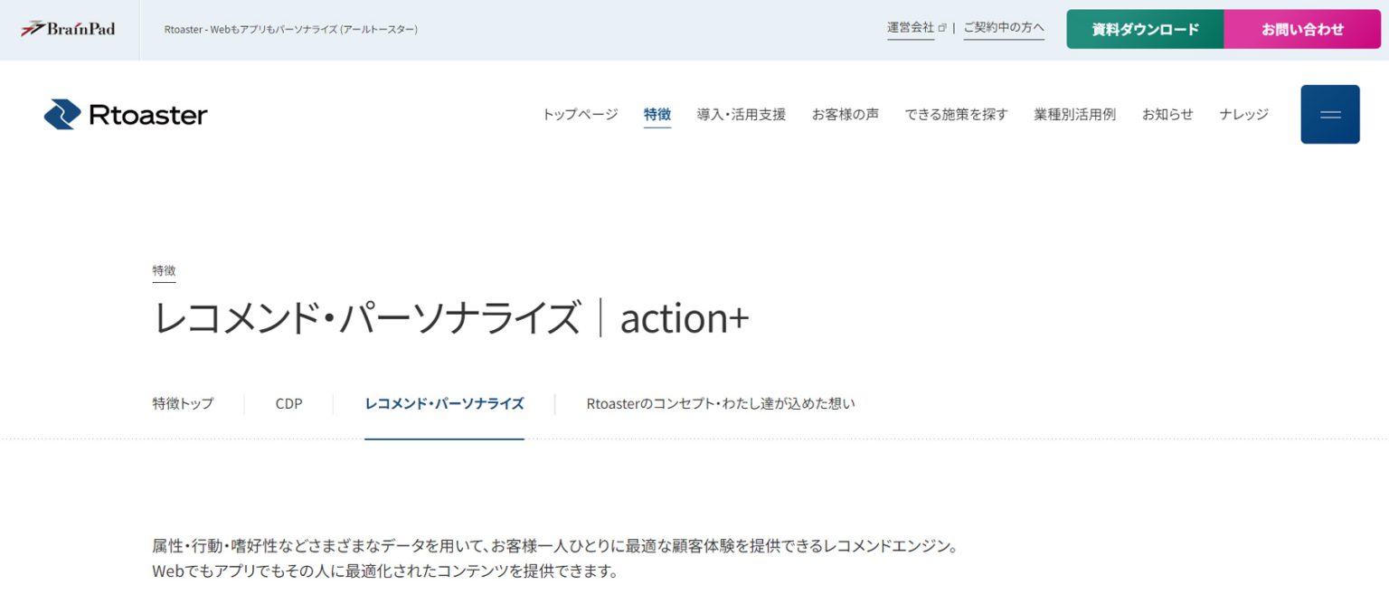This screenshot has width=1389, height=613.
Task: Select お知らせ in the navigation bar
Action: click(x=1167, y=114)
